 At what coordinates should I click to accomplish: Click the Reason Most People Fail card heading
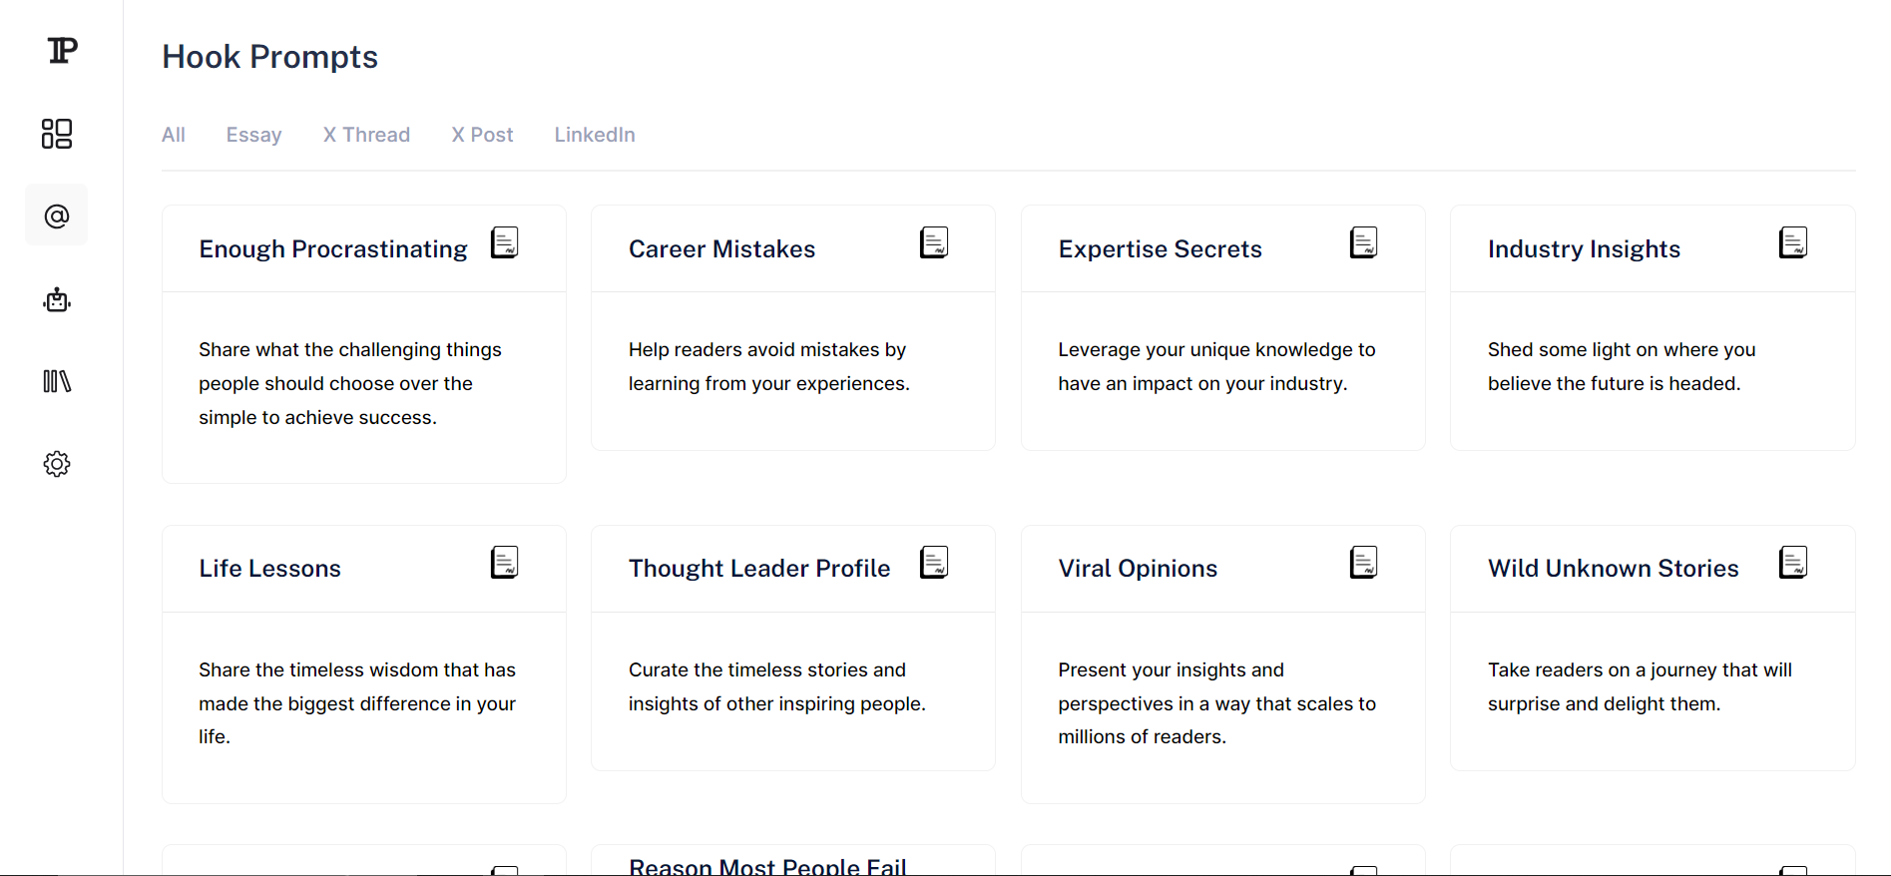767,866
